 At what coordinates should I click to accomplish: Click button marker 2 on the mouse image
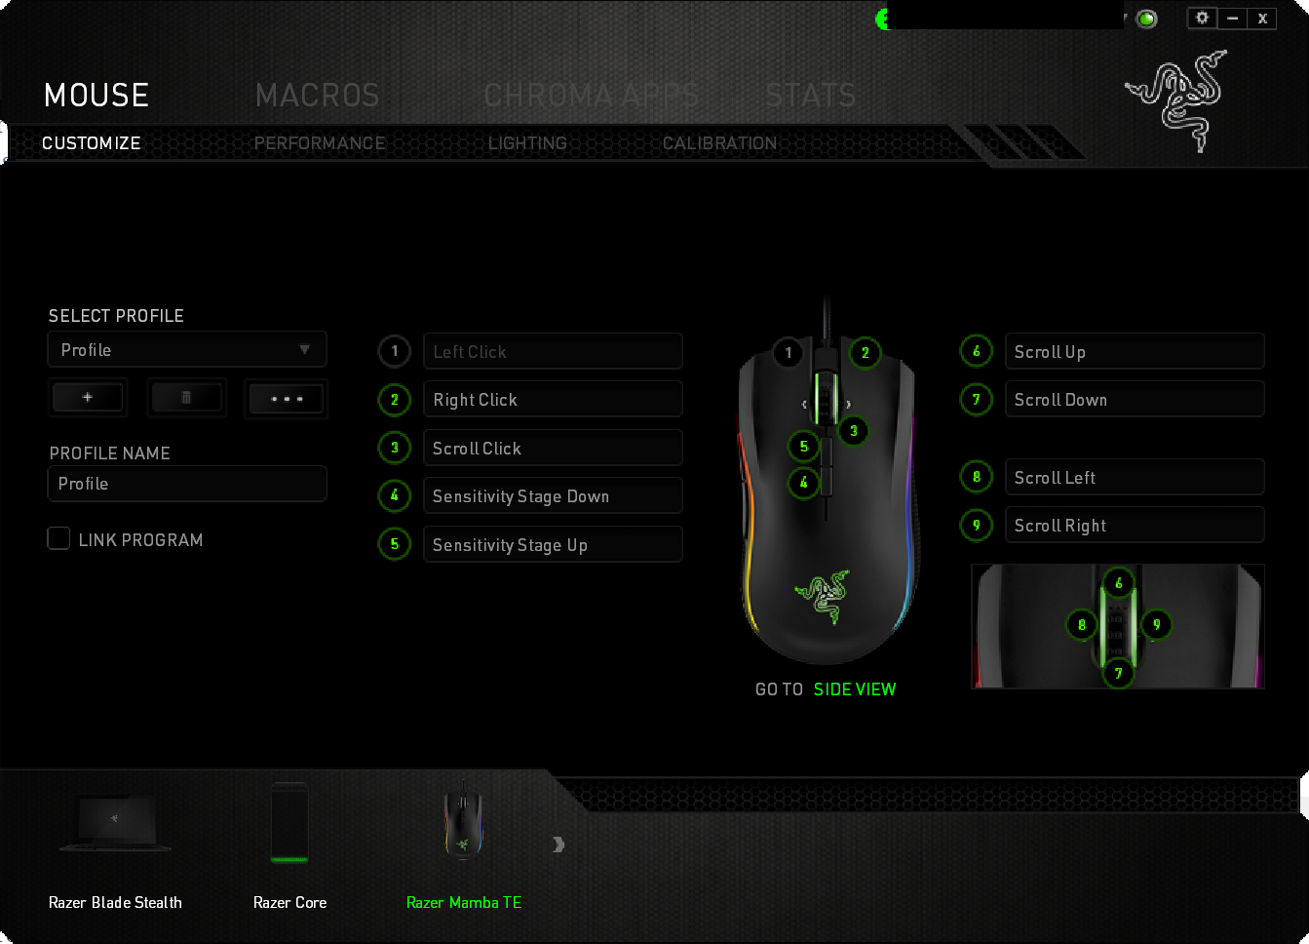tap(865, 353)
